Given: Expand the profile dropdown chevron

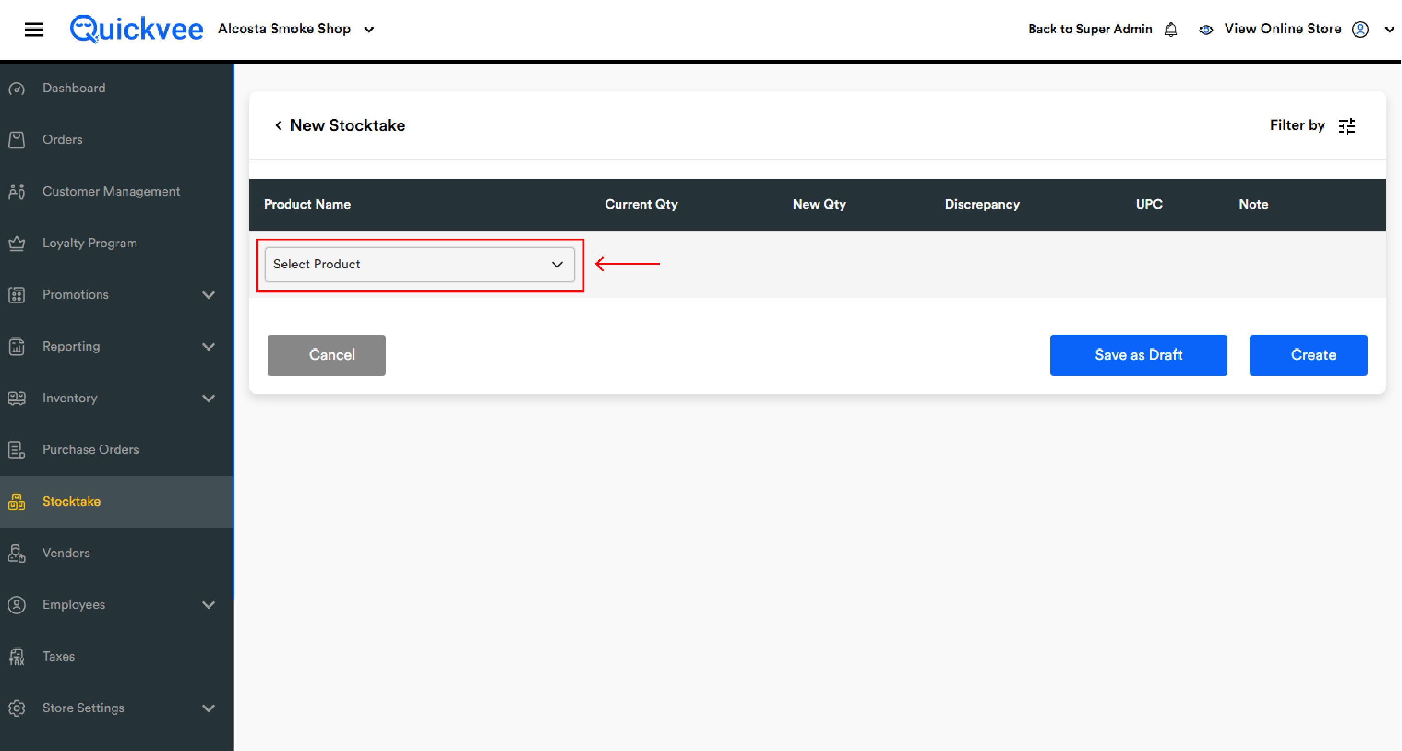Looking at the screenshot, I should 1389,29.
